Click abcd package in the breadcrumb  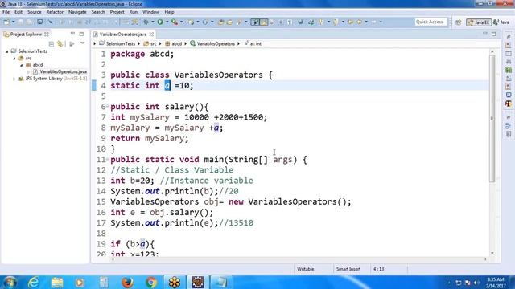tap(176, 43)
